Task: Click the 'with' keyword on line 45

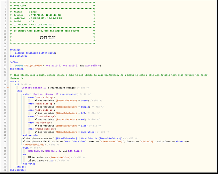Action: click(x=26, y=148)
